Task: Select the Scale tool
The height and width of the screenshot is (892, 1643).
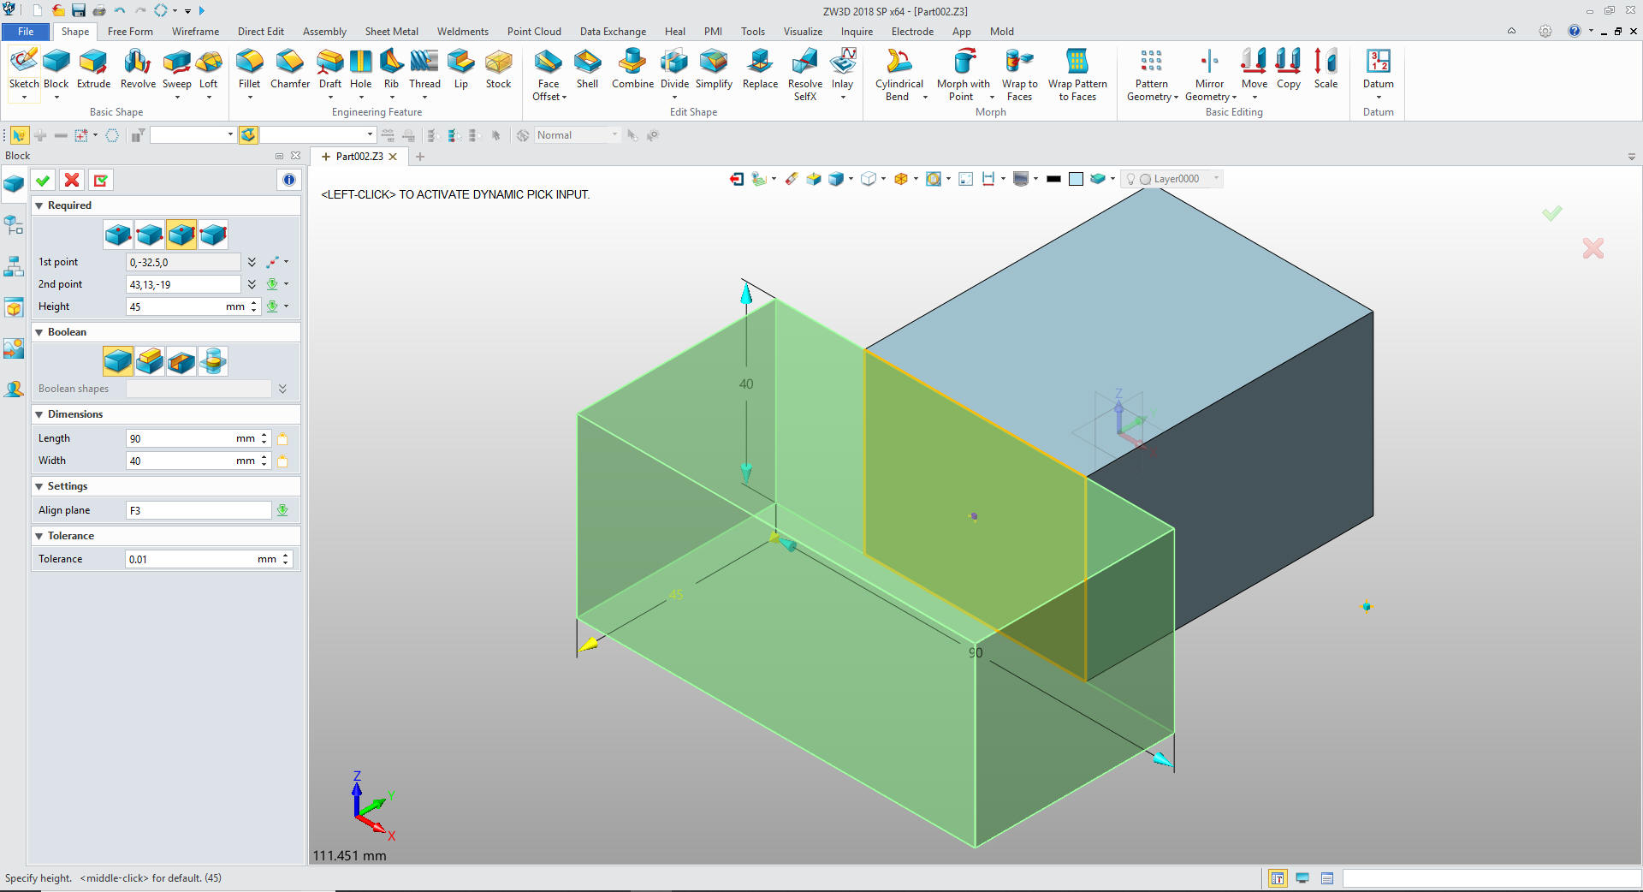Action: (x=1326, y=68)
